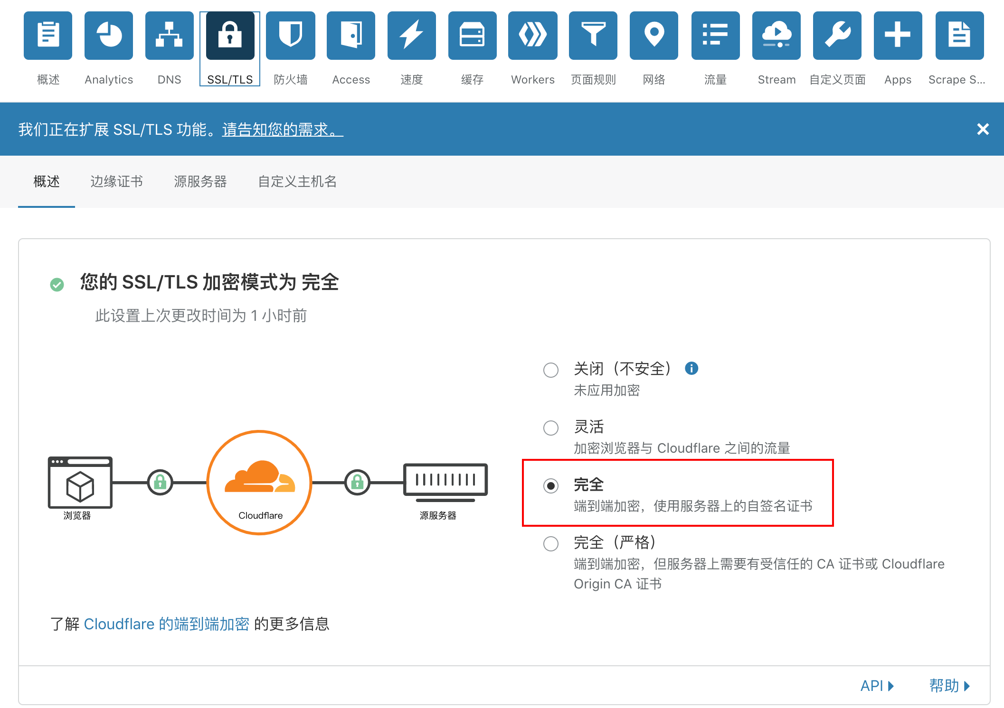The image size is (1004, 708).
Task: Switch to the 自定义主机名 tab
Action: pos(297,182)
